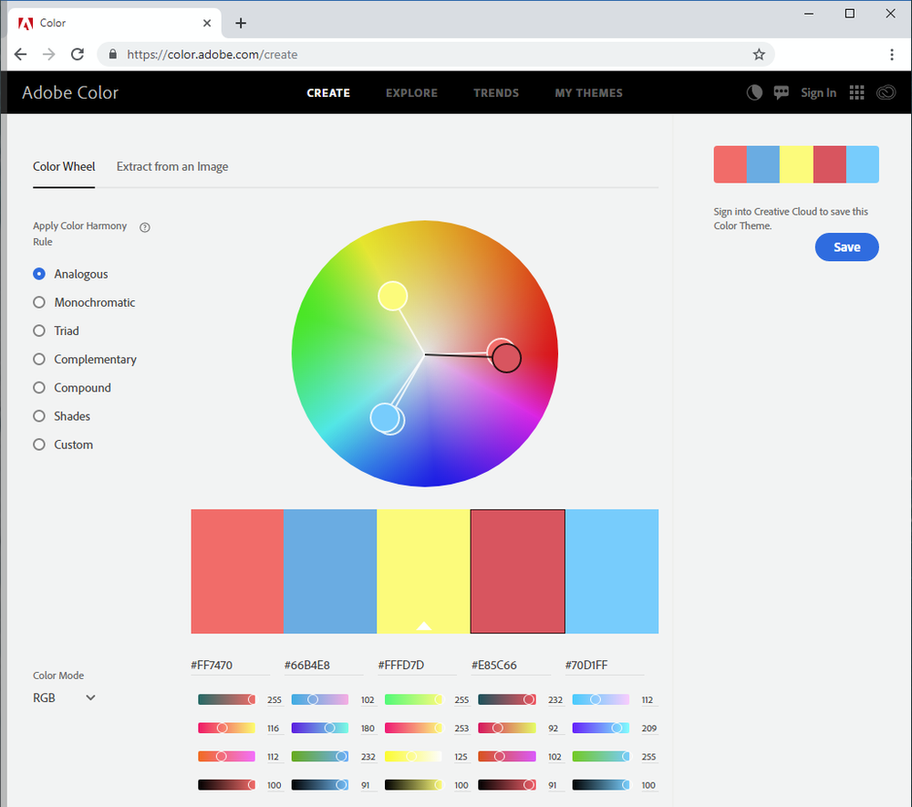Image resolution: width=912 pixels, height=807 pixels.
Task: Select the Analogous harmony rule
Action: pos(39,274)
